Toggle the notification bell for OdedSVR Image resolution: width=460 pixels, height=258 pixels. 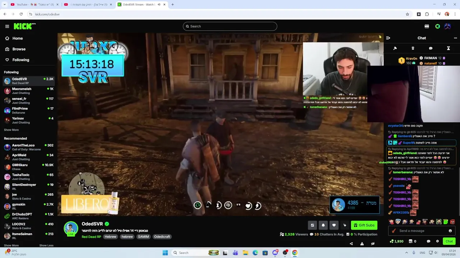[323, 225]
